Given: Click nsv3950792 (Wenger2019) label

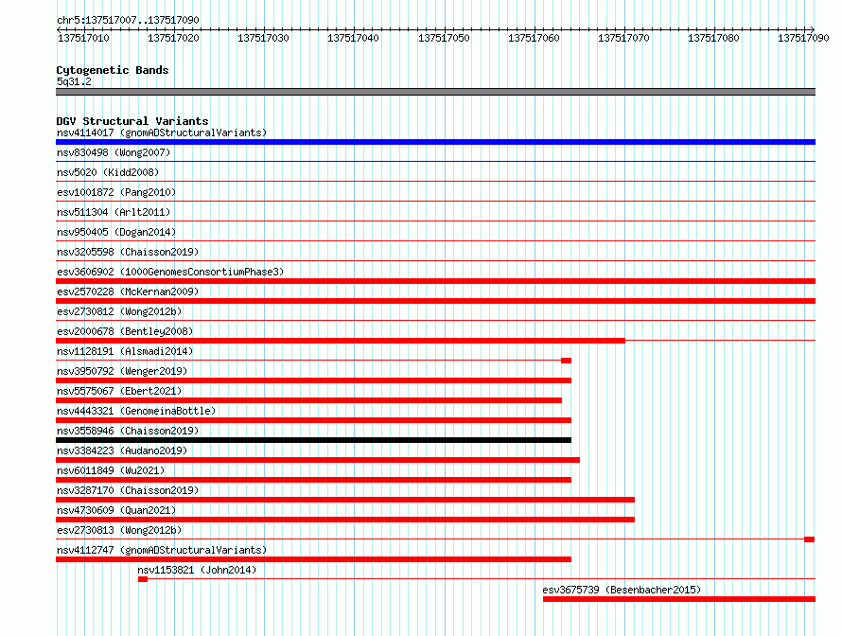Looking at the screenshot, I should point(122,371).
